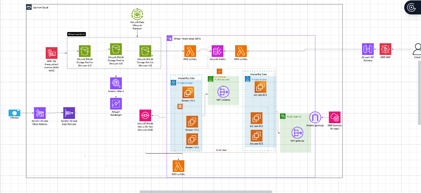Click the AWS Lambda icon right of Aurora
Screen dimensions: 421x193
click(241, 51)
